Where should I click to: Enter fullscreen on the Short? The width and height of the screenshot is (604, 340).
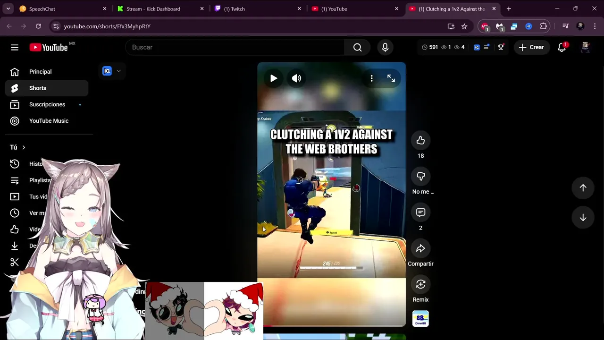[x=391, y=78]
